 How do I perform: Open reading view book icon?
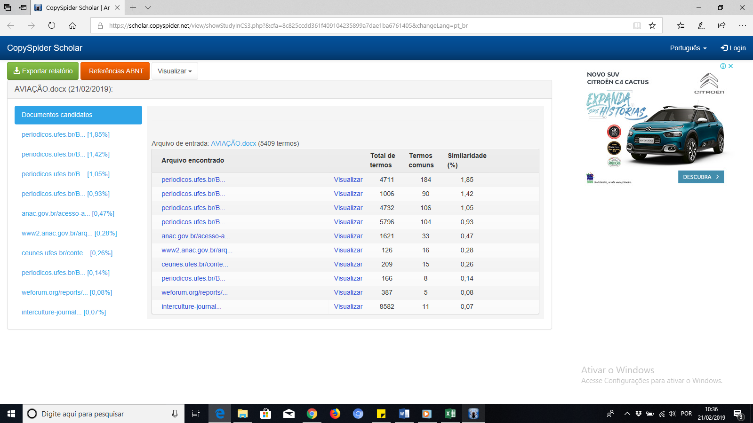[x=637, y=25]
